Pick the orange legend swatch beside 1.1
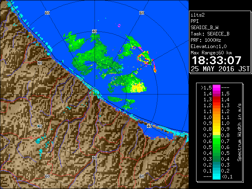This screenshot has width=252, height=189. [x=217, y=111]
